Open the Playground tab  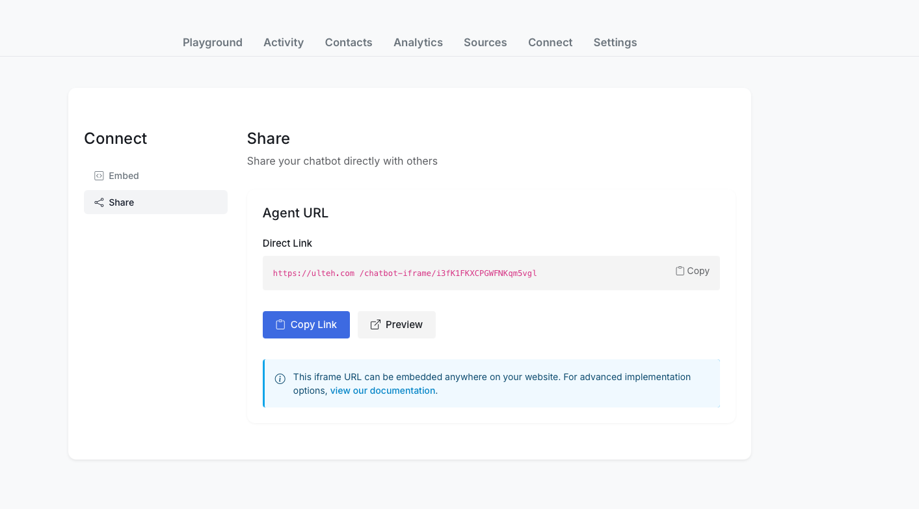tap(213, 42)
